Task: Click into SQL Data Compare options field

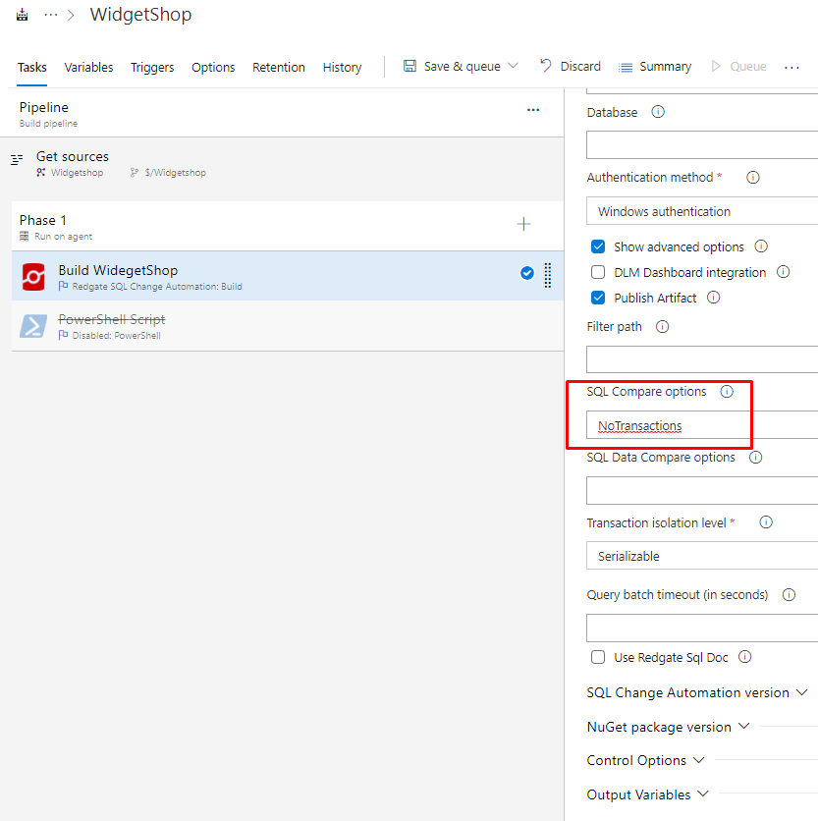Action: pyautogui.click(x=702, y=491)
